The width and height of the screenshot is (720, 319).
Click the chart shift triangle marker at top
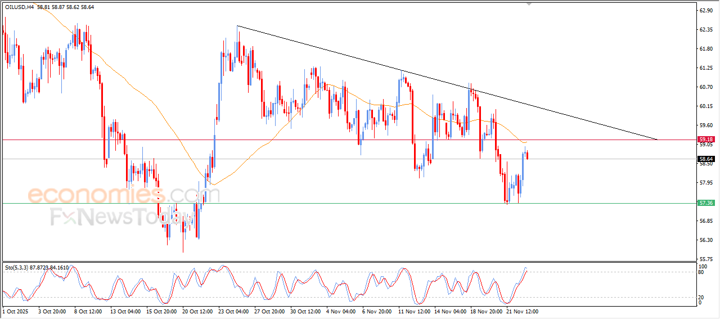coord(528,3)
